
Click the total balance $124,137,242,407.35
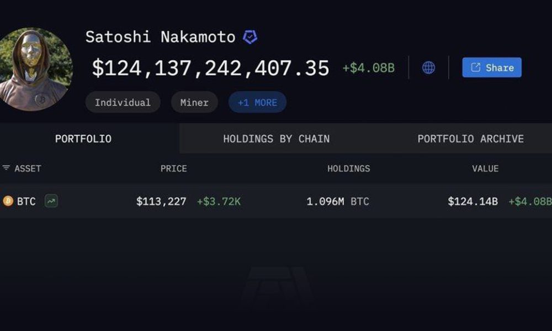click(210, 68)
